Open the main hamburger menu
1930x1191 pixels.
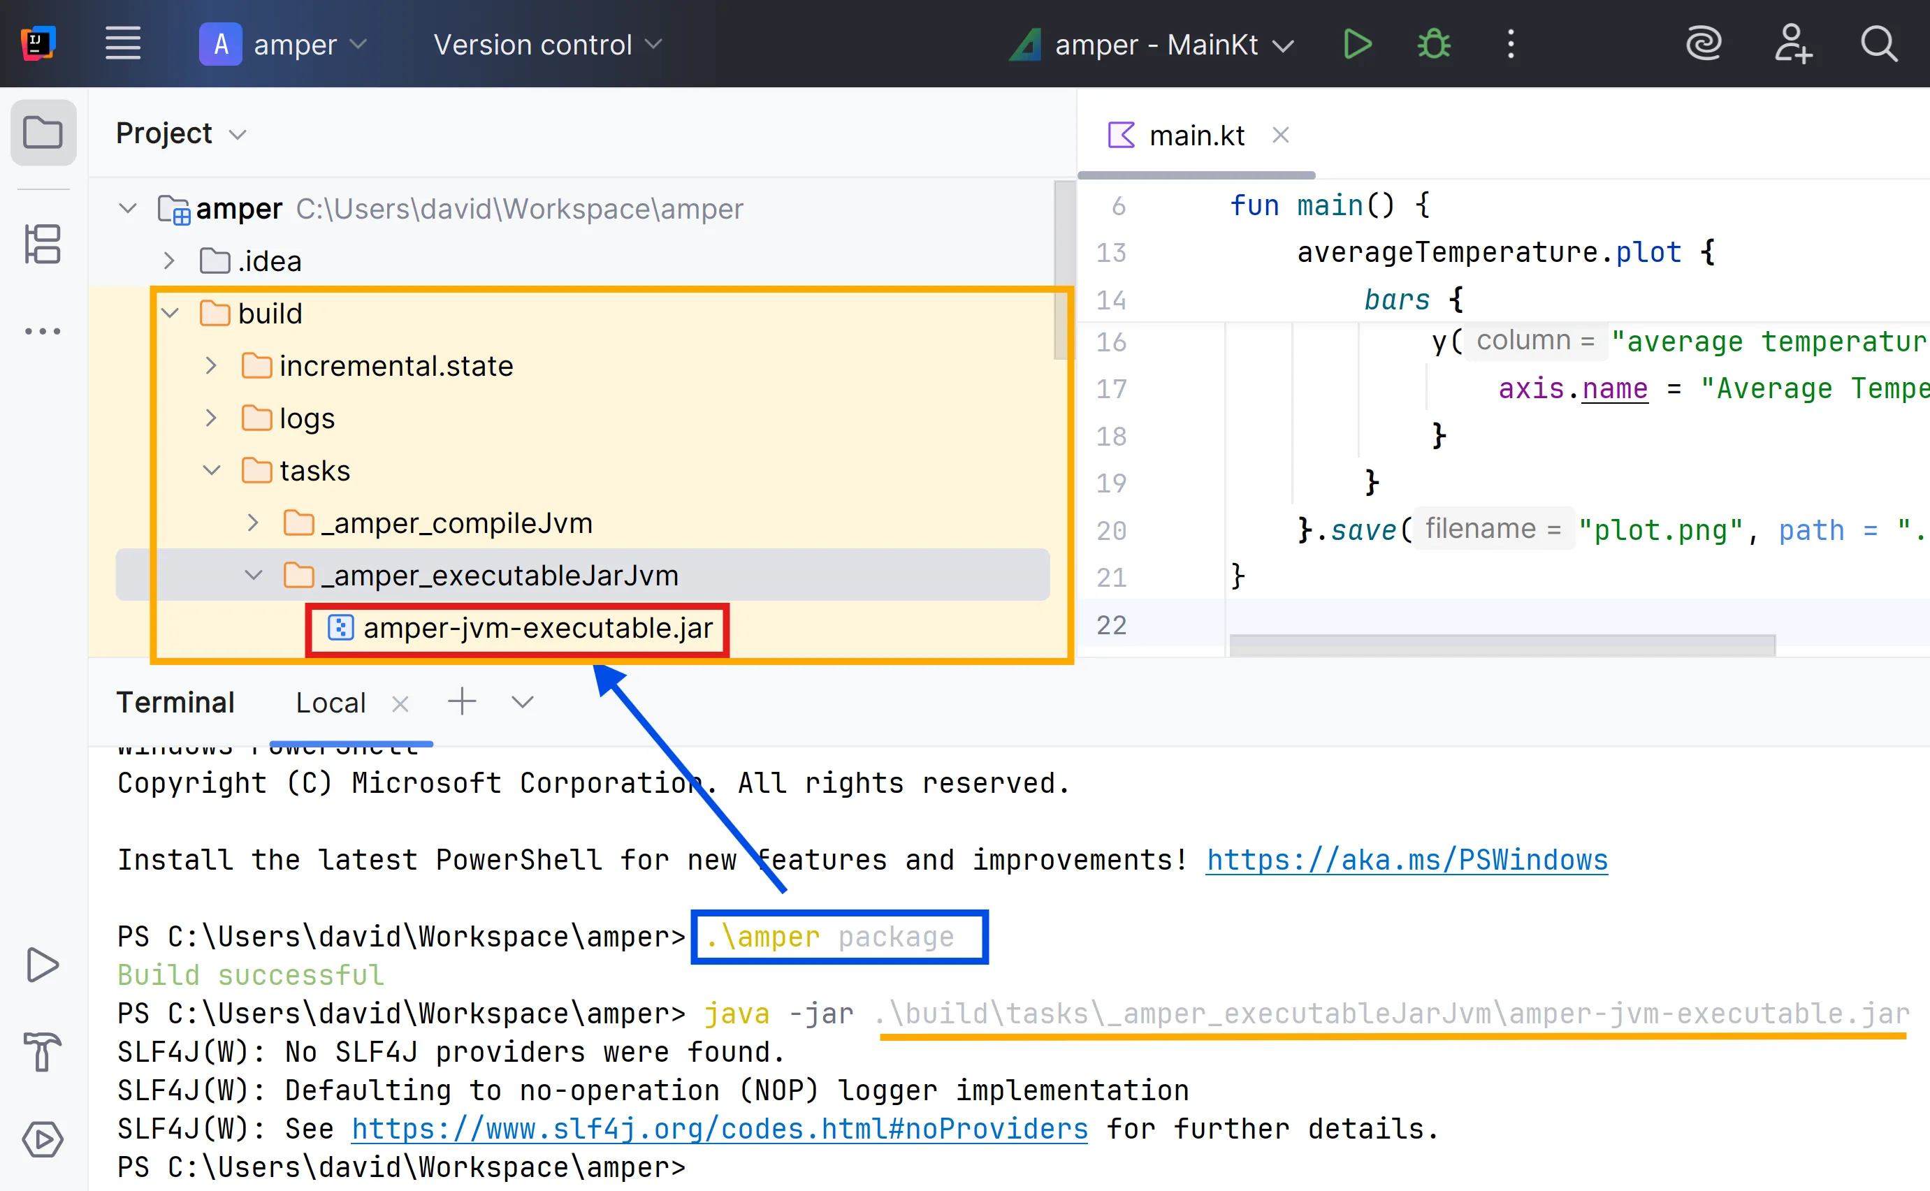pyautogui.click(x=123, y=44)
